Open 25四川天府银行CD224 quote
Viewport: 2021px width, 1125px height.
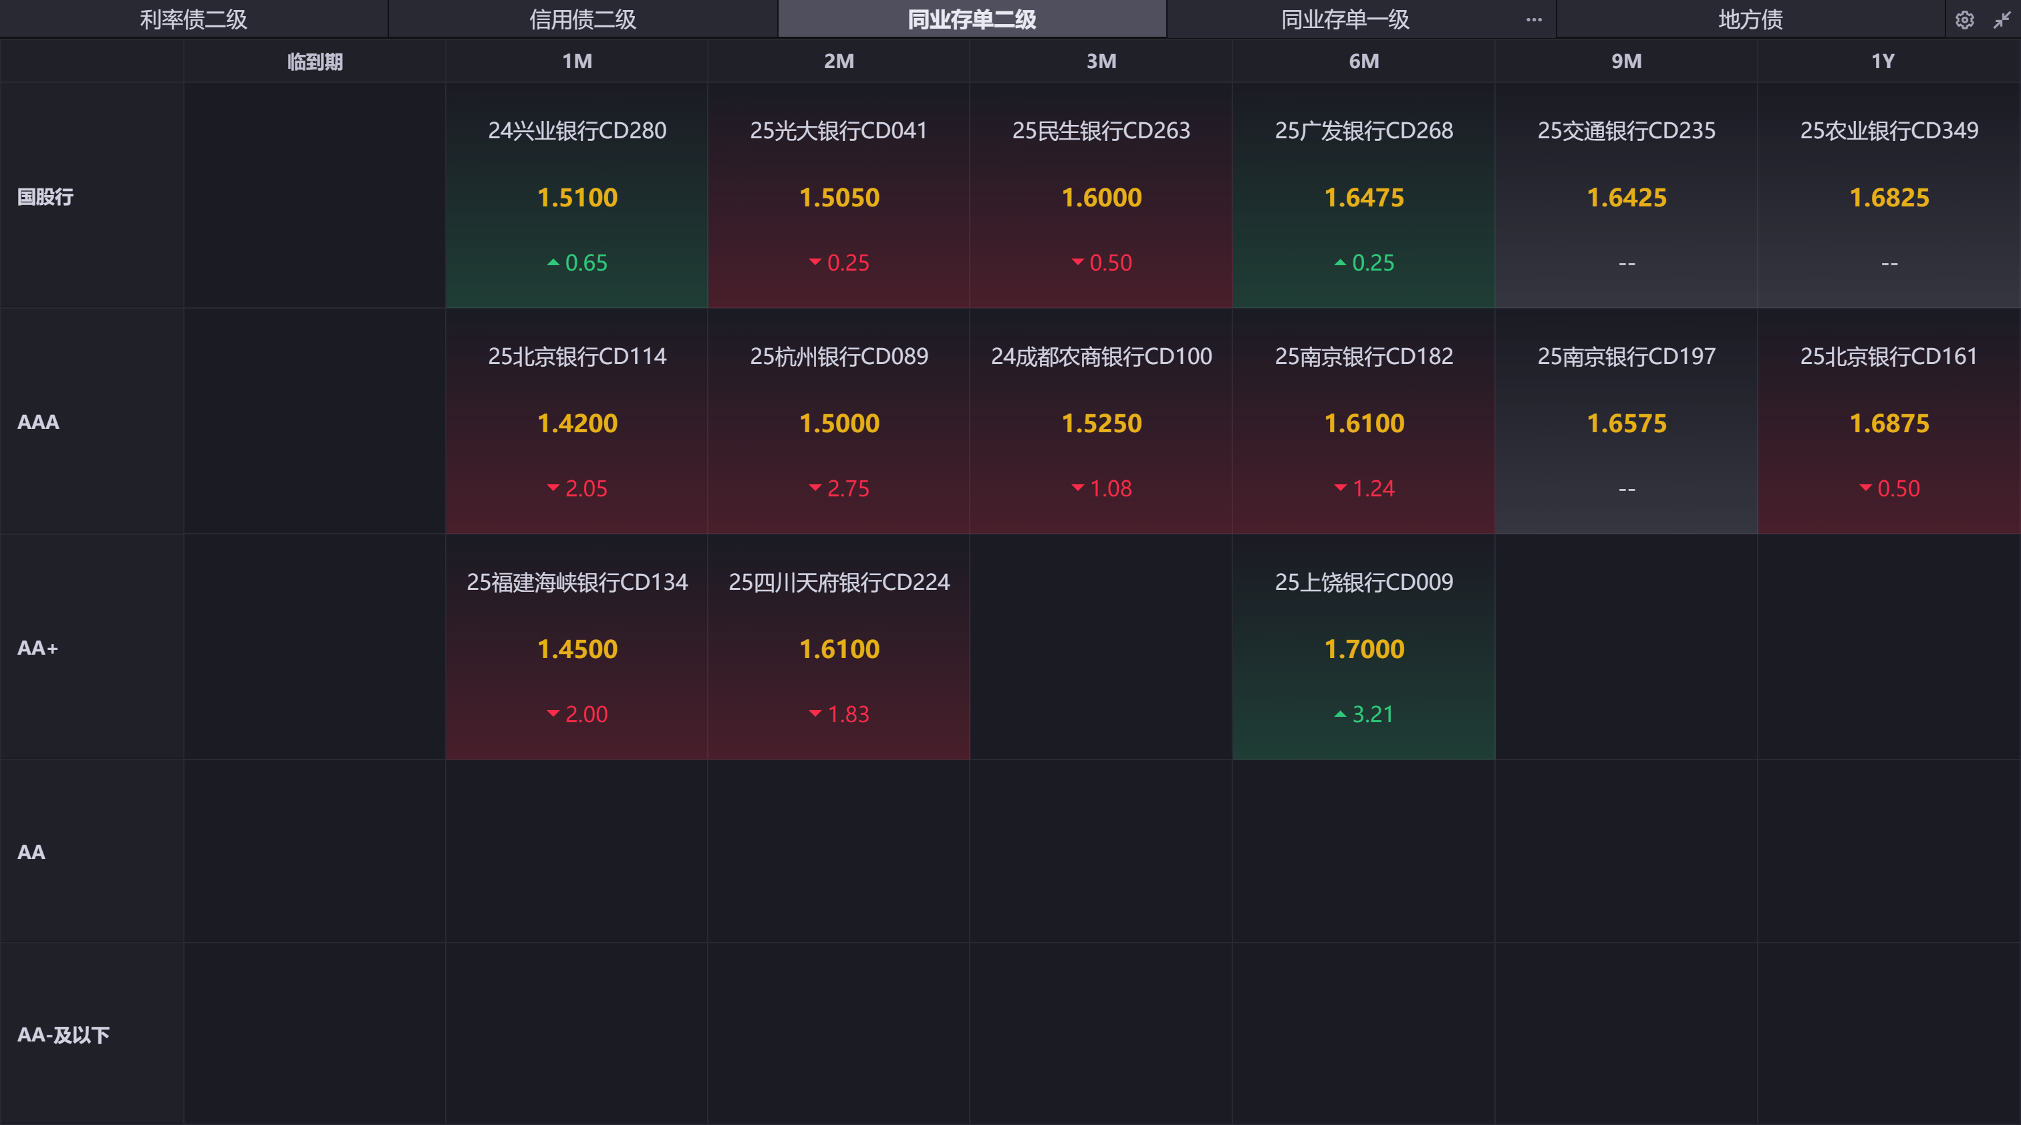click(838, 647)
